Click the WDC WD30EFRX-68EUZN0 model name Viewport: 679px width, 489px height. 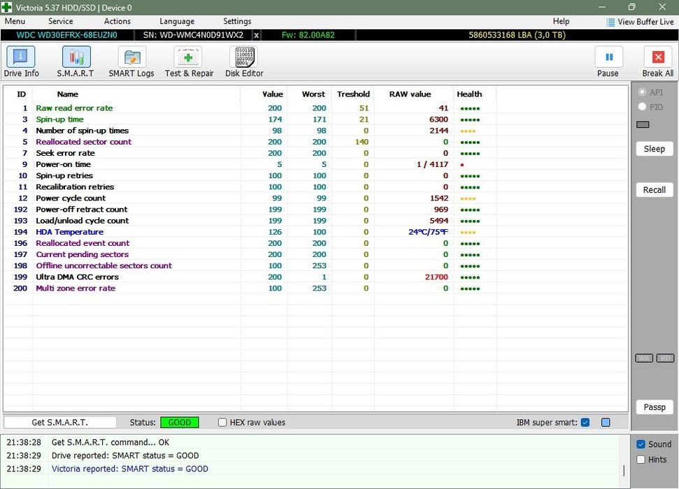pyautogui.click(x=66, y=35)
